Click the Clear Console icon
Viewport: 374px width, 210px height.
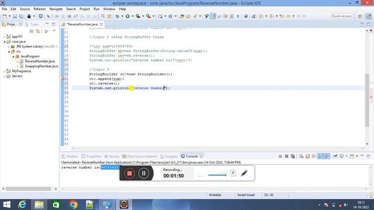302,156
